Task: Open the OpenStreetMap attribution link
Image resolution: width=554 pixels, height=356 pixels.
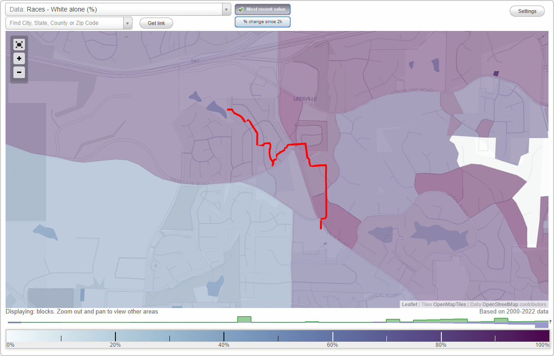Action: point(500,304)
